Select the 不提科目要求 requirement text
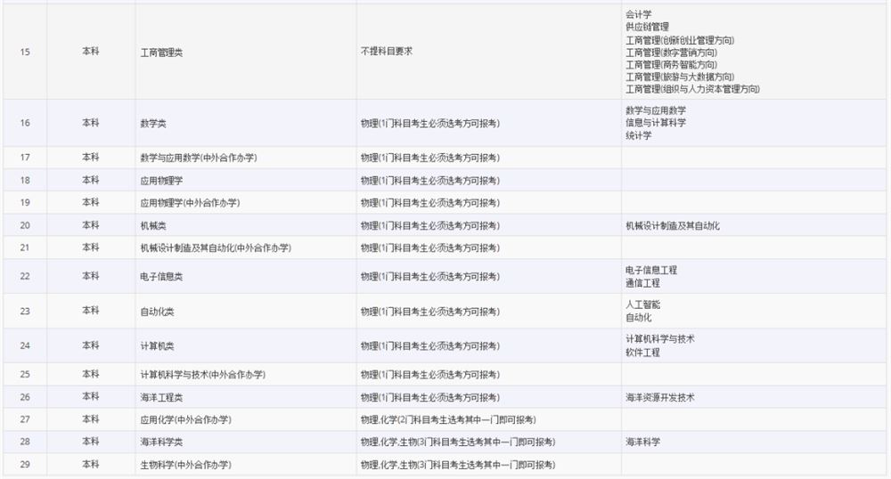 tap(387, 52)
